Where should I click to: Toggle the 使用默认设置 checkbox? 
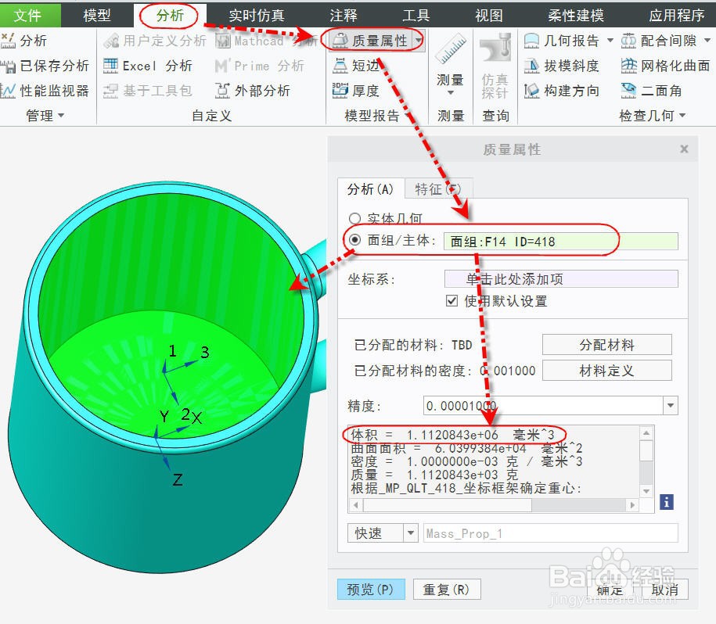[x=452, y=301]
